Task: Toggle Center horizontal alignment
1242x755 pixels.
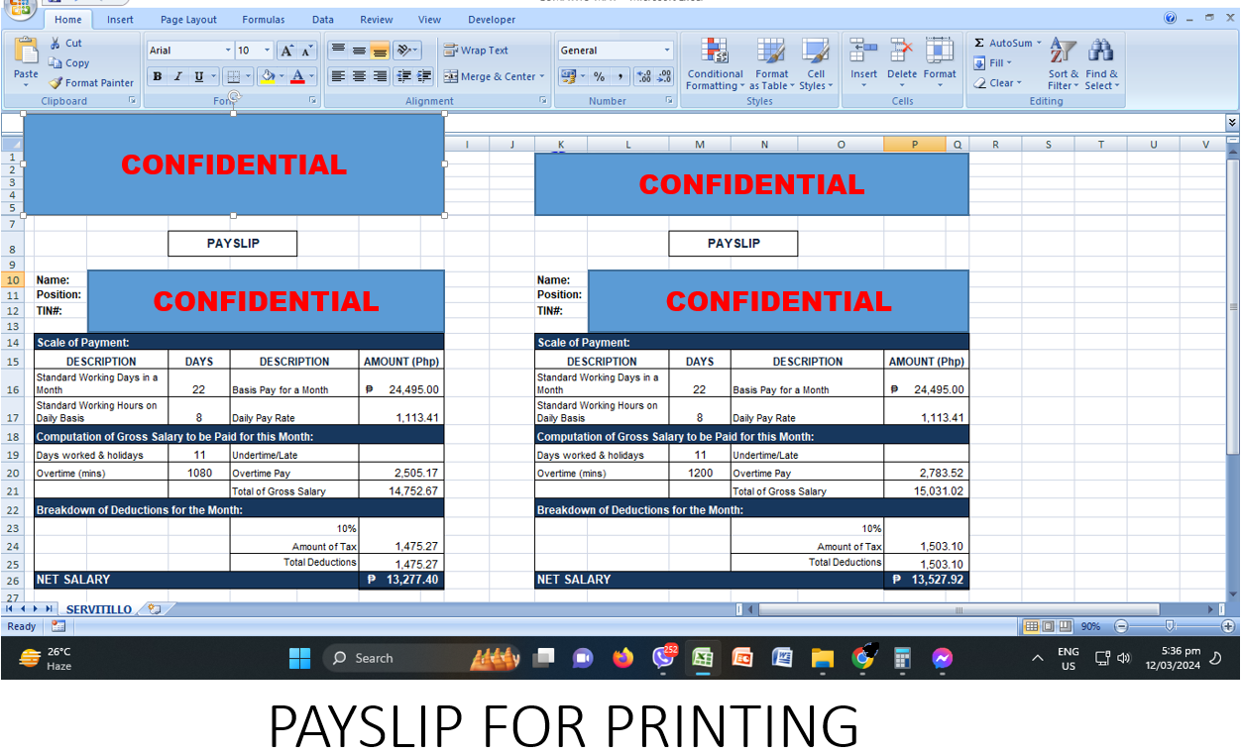Action: tap(359, 76)
